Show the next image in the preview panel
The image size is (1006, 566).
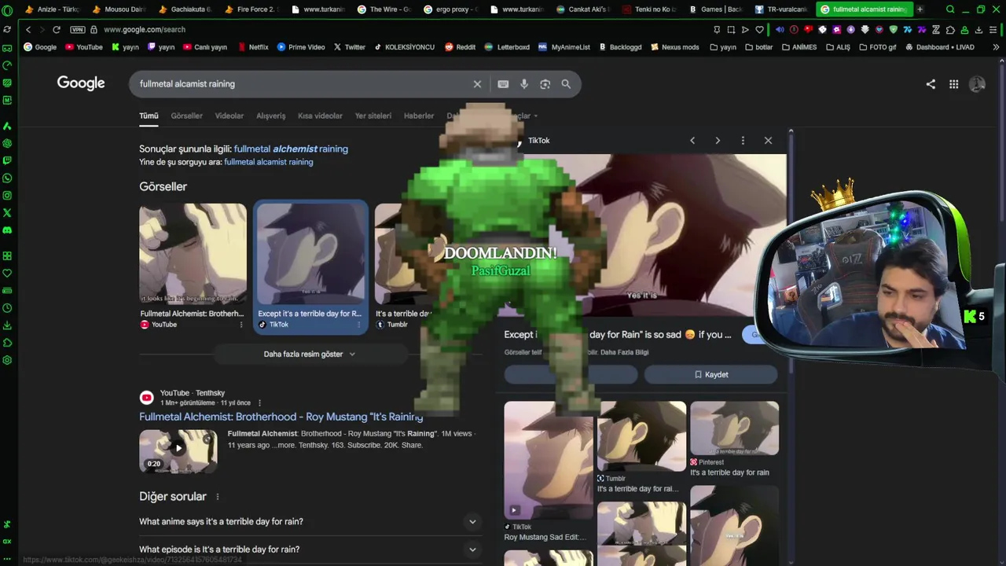[718, 141]
